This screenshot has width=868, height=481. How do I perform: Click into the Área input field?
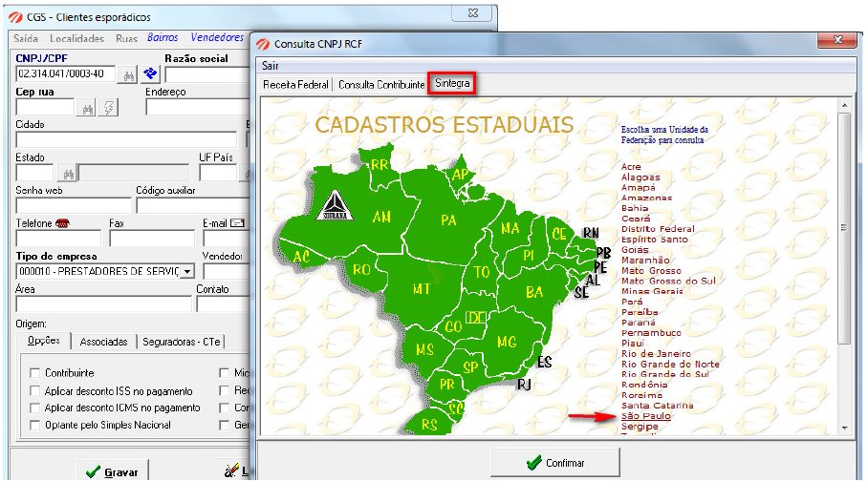click(103, 304)
